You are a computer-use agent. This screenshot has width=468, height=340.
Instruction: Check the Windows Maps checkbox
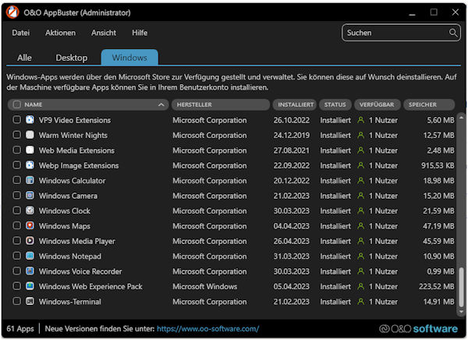pyautogui.click(x=16, y=225)
